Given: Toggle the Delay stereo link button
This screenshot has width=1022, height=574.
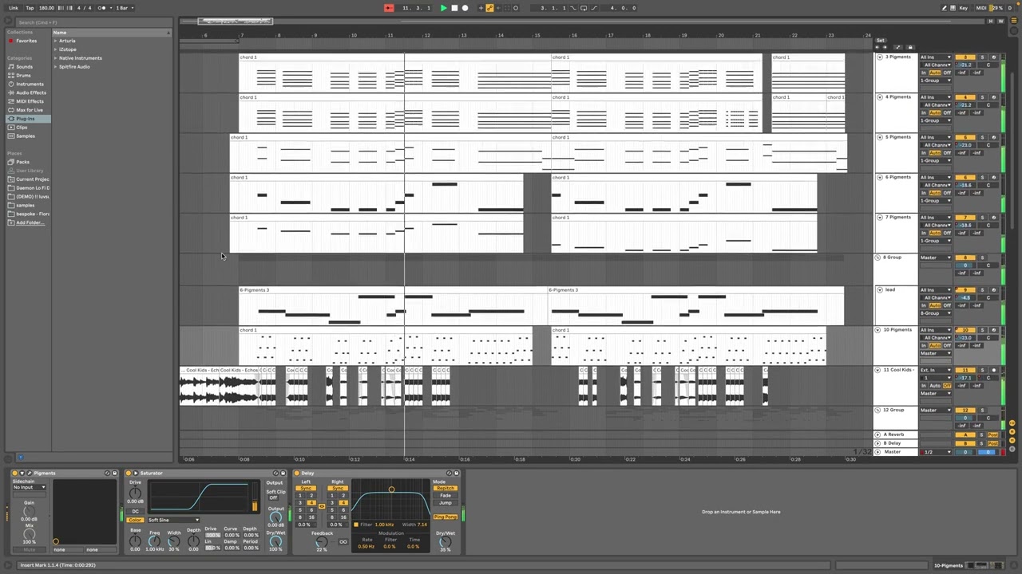Looking at the screenshot, I should [x=322, y=506].
